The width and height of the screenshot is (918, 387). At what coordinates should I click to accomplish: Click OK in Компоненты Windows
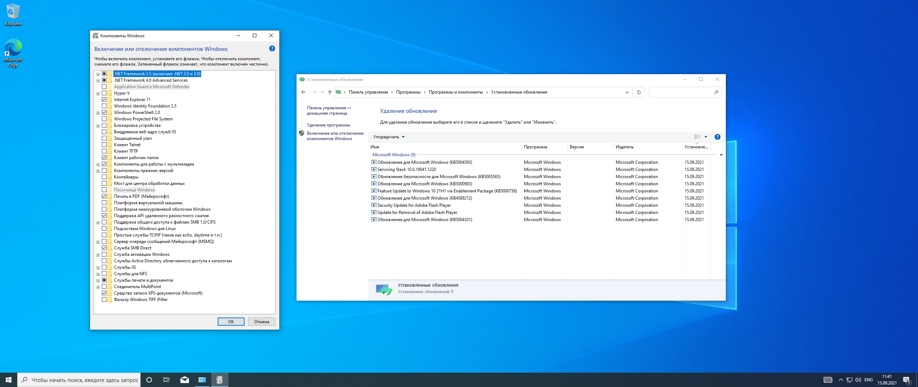point(231,322)
